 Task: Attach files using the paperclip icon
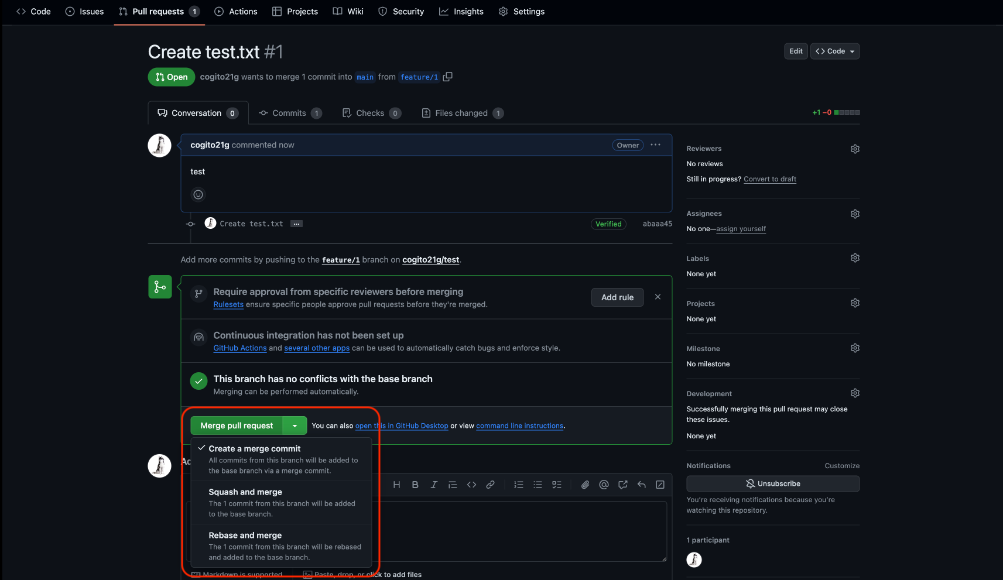click(585, 485)
